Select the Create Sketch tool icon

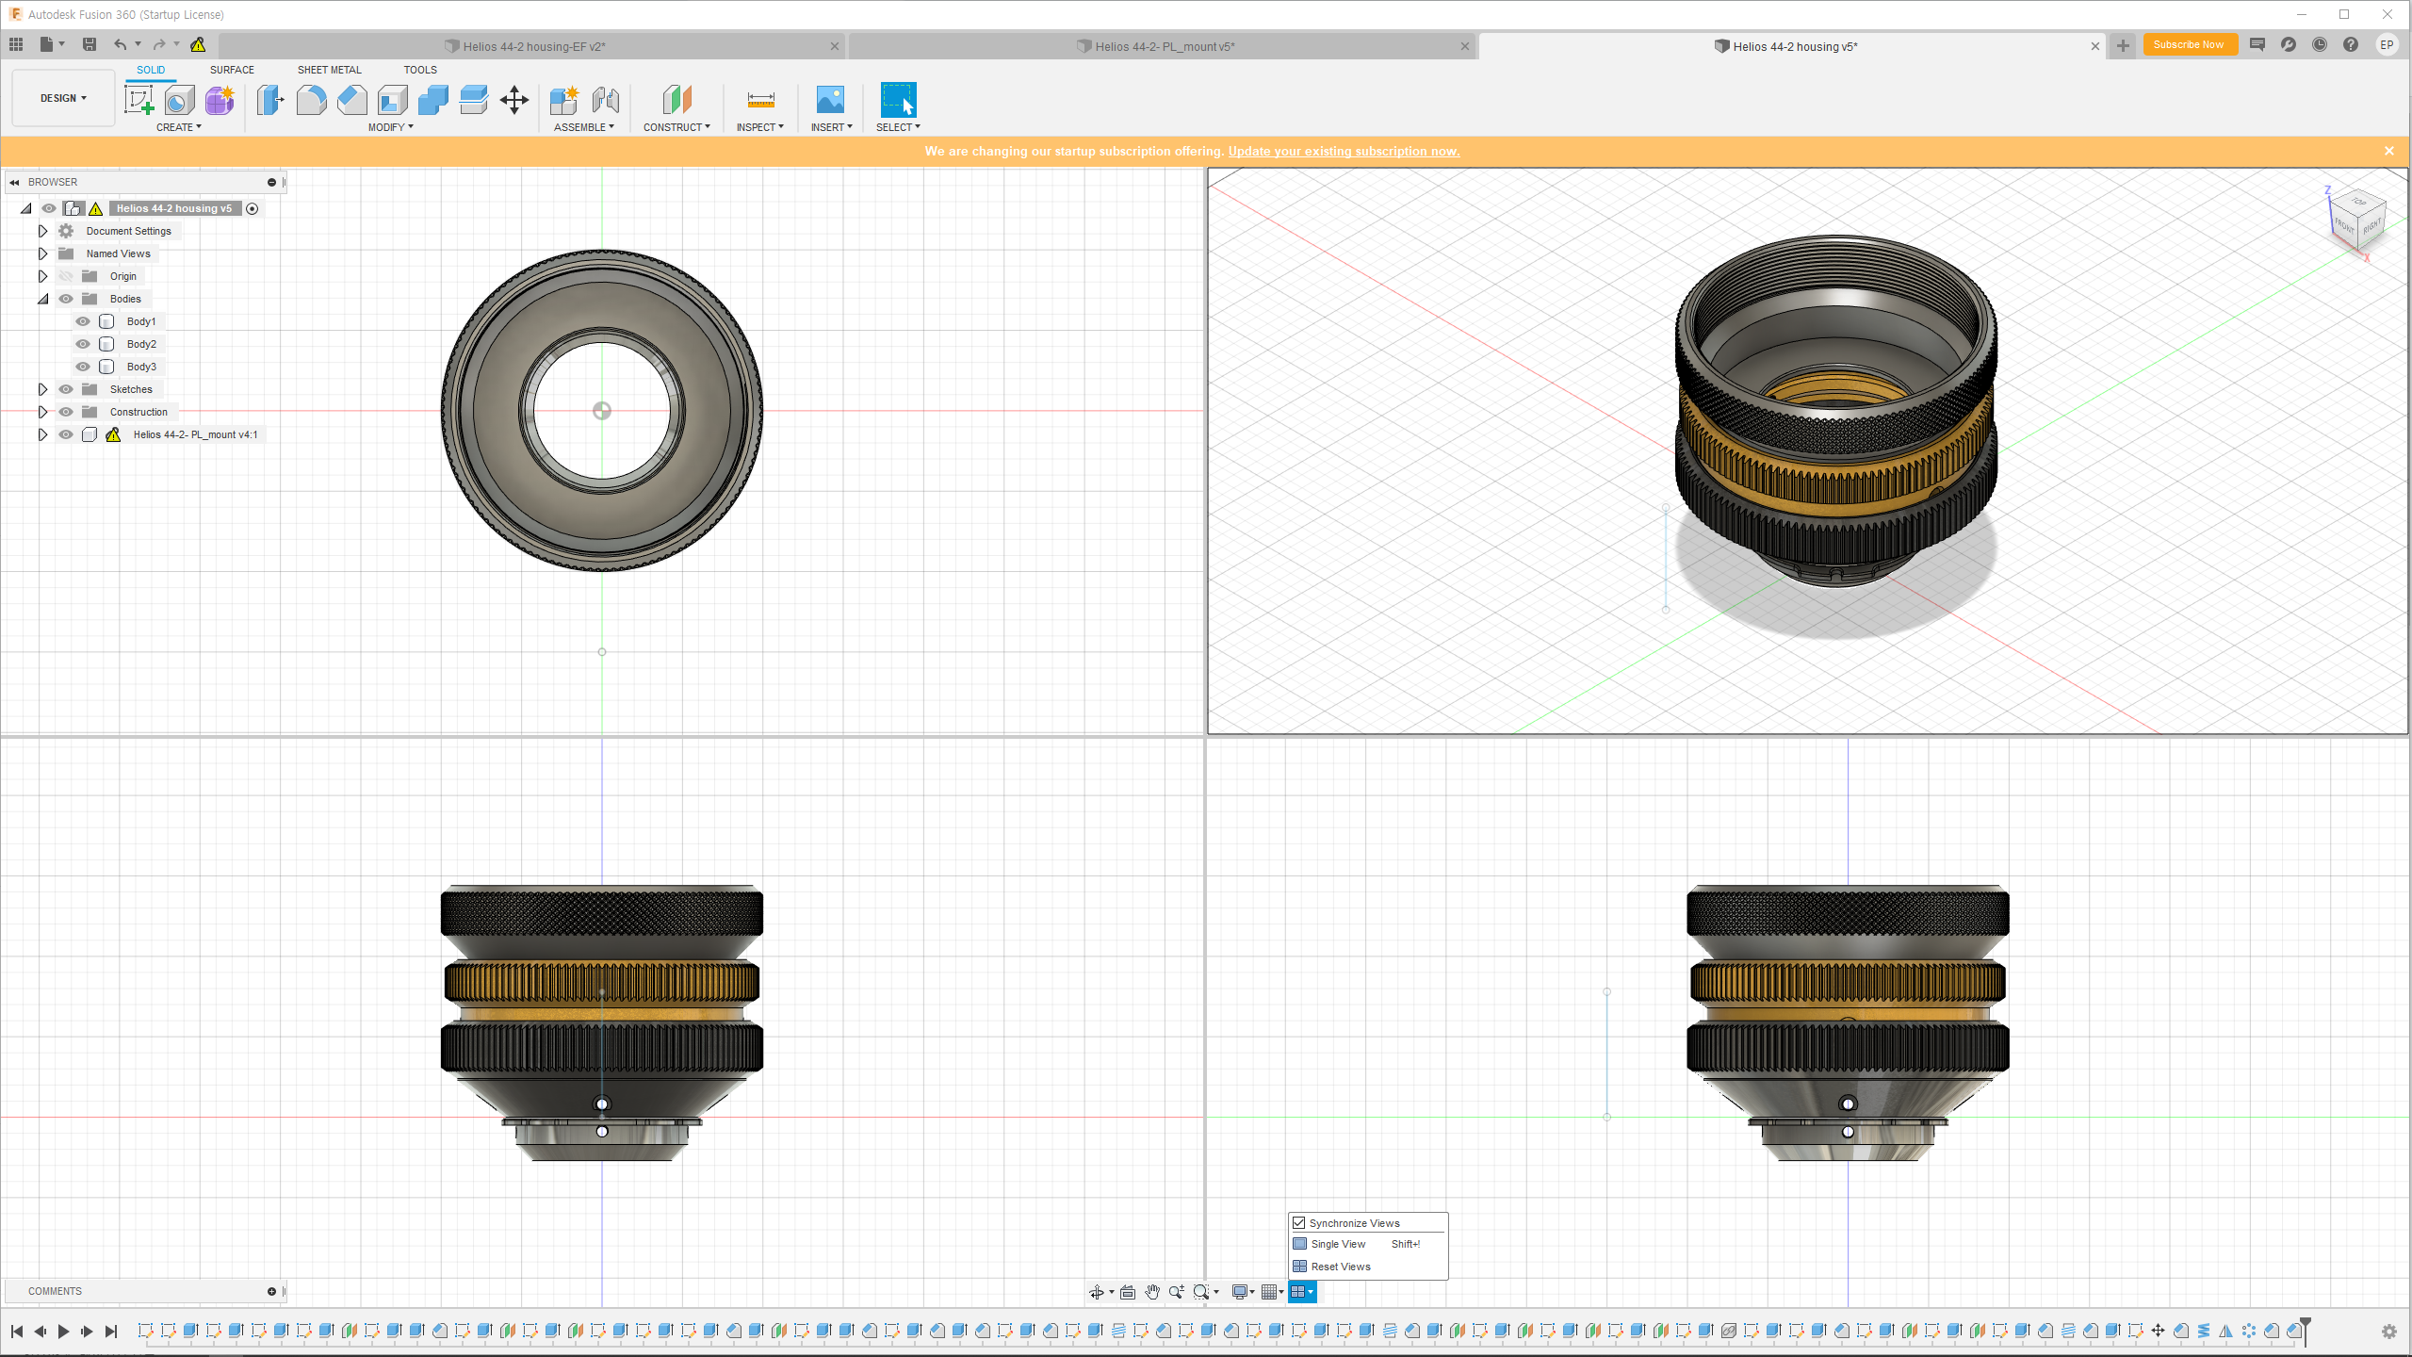[139, 100]
